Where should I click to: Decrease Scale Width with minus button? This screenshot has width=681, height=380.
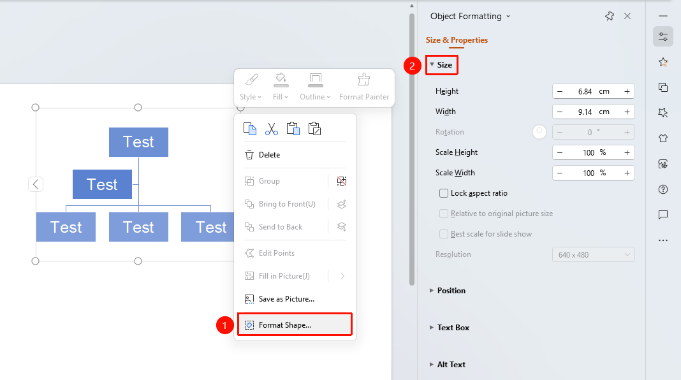click(560, 173)
